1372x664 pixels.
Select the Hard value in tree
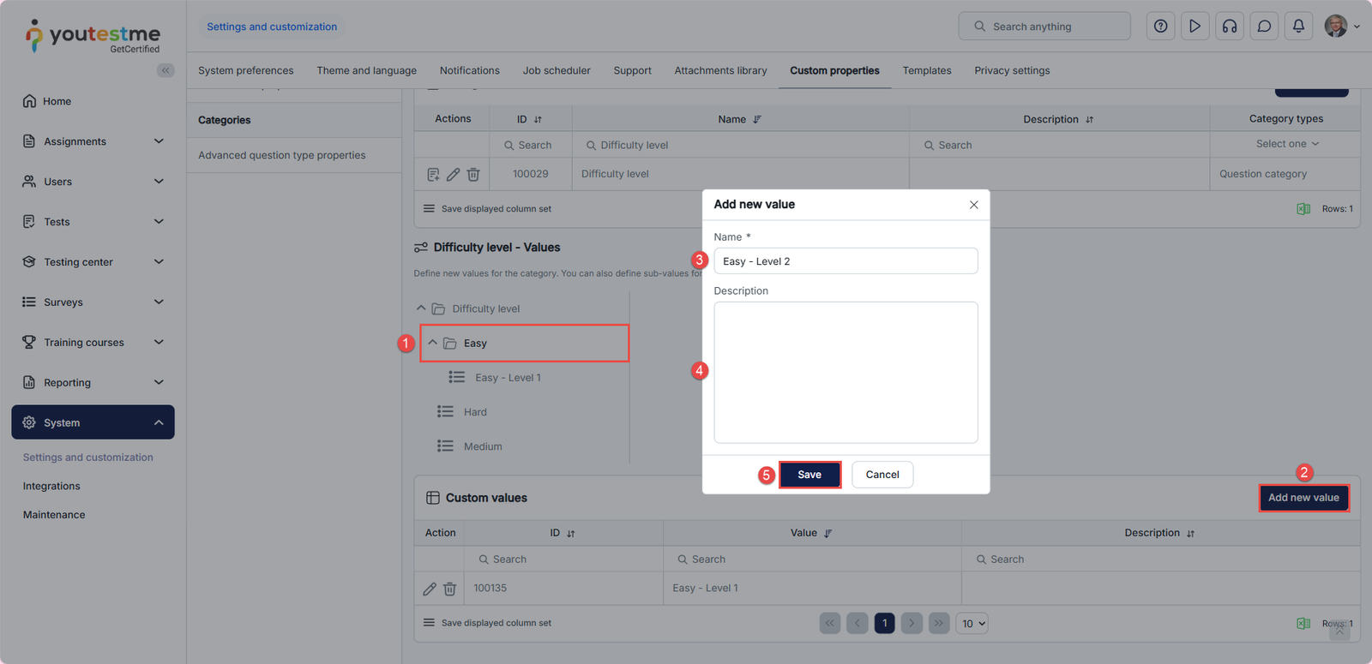[475, 412]
